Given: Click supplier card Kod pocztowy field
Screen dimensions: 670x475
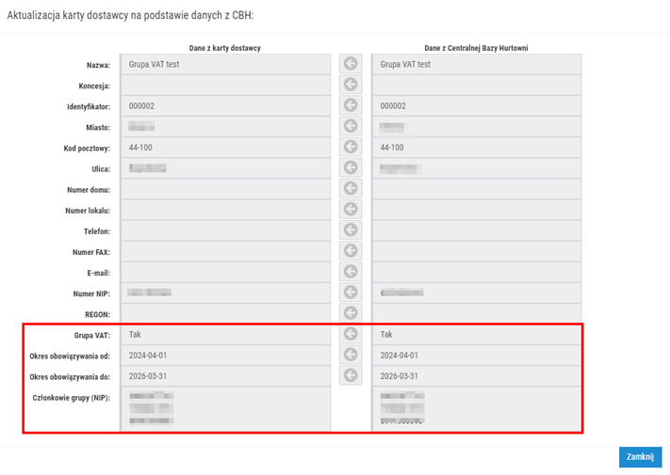Looking at the screenshot, I should point(225,147).
